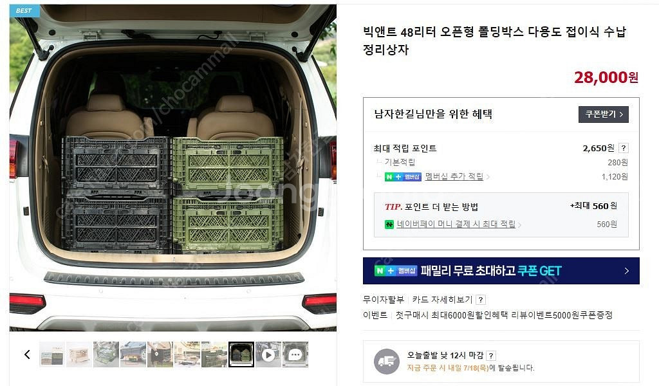This screenshot has width=659, height=386.
Task: Click the delivery truck icon
Action: tap(387, 361)
